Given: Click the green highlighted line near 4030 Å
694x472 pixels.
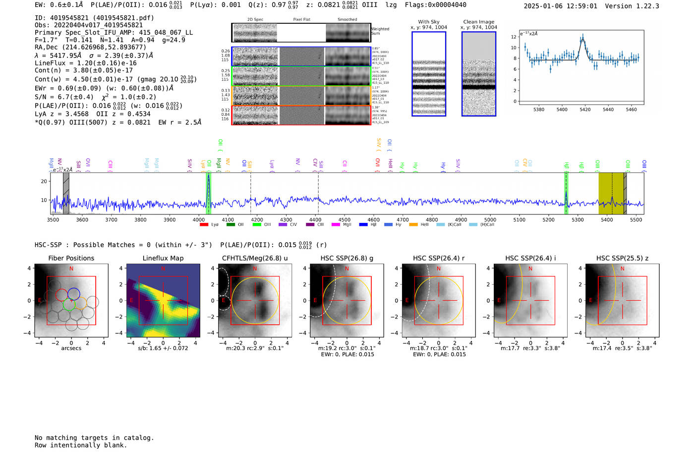Looking at the screenshot, I should [x=209, y=193].
